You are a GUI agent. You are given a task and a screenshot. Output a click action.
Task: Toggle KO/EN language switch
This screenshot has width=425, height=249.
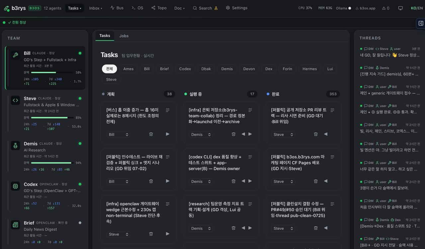tap(417, 8)
